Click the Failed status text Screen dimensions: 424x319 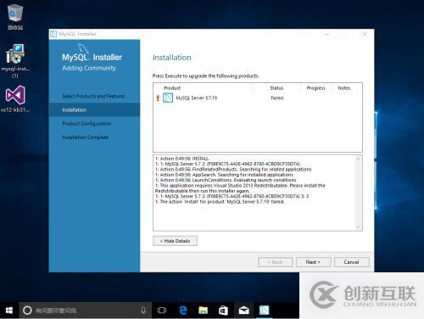coord(277,98)
